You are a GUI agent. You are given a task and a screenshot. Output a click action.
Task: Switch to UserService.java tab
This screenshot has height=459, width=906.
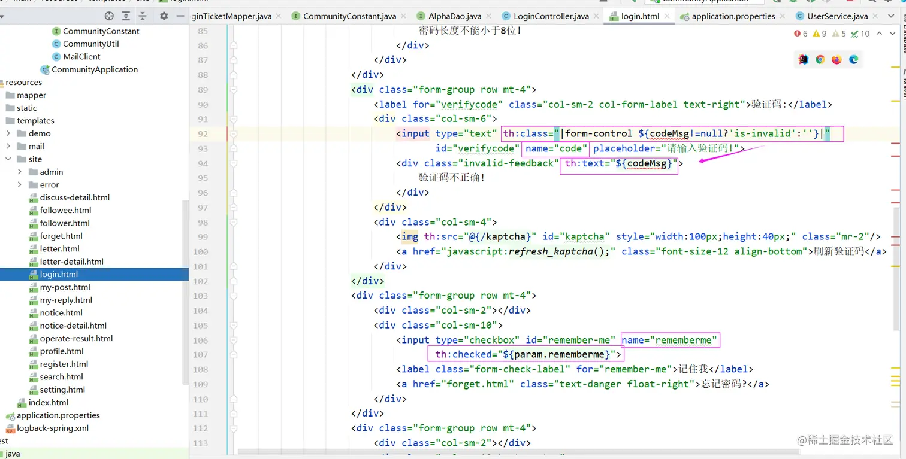pyautogui.click(x=837, y=16)
